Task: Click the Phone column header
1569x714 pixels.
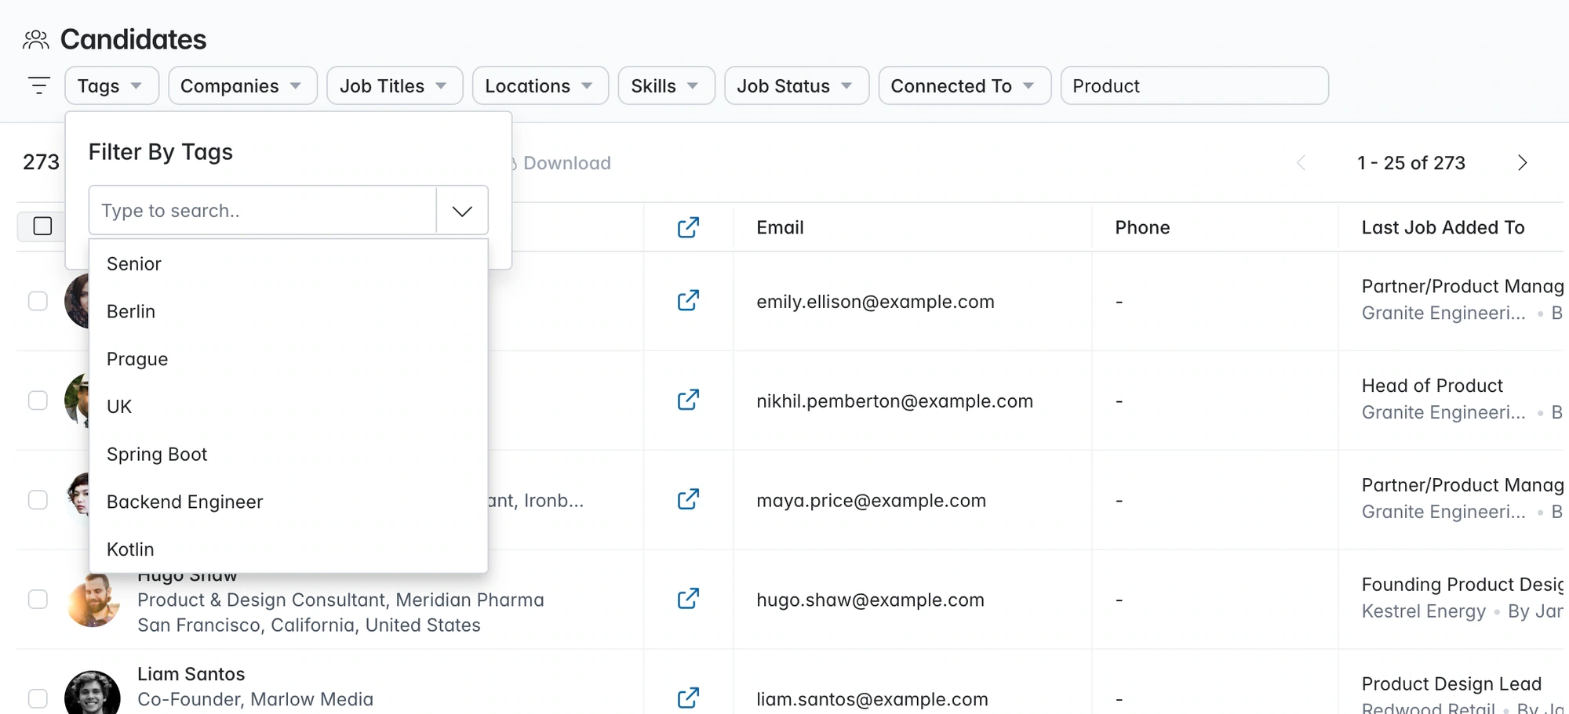Action: (1142, 227)
